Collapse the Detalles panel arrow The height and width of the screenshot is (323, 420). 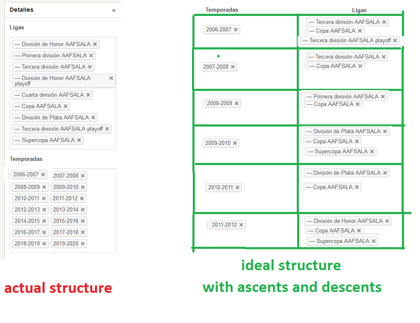[114, 10]
